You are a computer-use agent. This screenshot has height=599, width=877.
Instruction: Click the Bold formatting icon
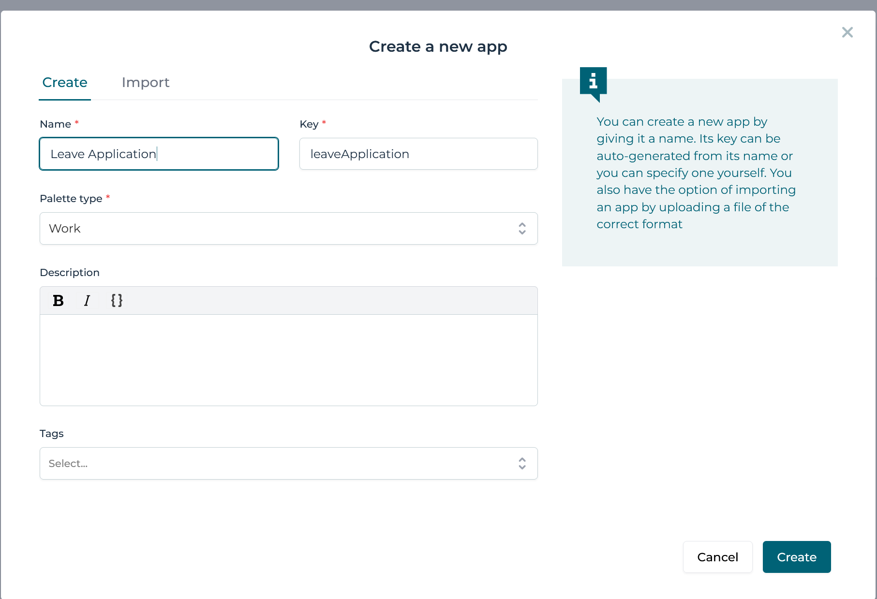click(58, 300)
